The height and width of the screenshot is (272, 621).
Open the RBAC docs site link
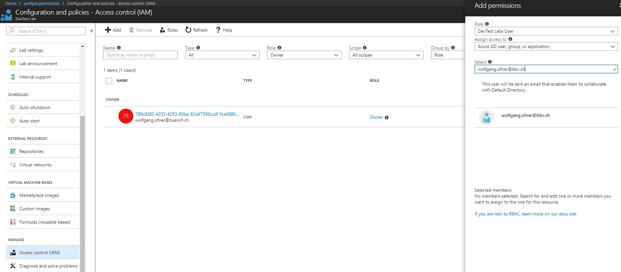(526, 214)
